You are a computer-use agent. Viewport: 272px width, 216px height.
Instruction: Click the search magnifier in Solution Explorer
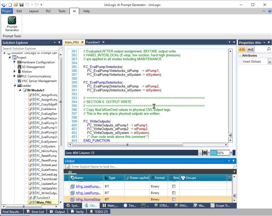coord(60,48)
